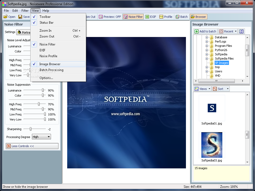Open Options... from the View menu
The image size is (255, 191).
[x=58, y=78]
